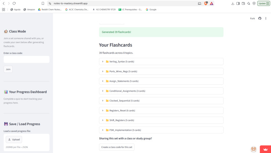Screen dimensions: 271x153
Task: Expand the Assign_Statements topic
Action: click(161, 81)
